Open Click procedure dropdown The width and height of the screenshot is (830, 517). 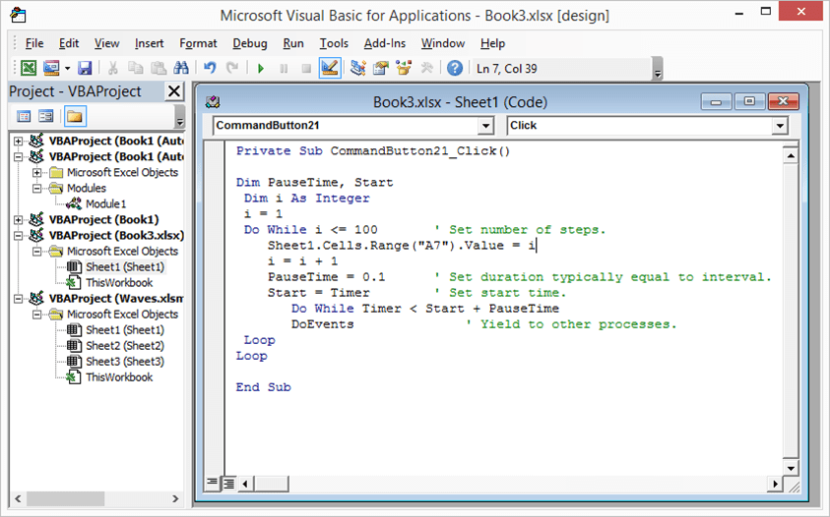click(779, 126)
